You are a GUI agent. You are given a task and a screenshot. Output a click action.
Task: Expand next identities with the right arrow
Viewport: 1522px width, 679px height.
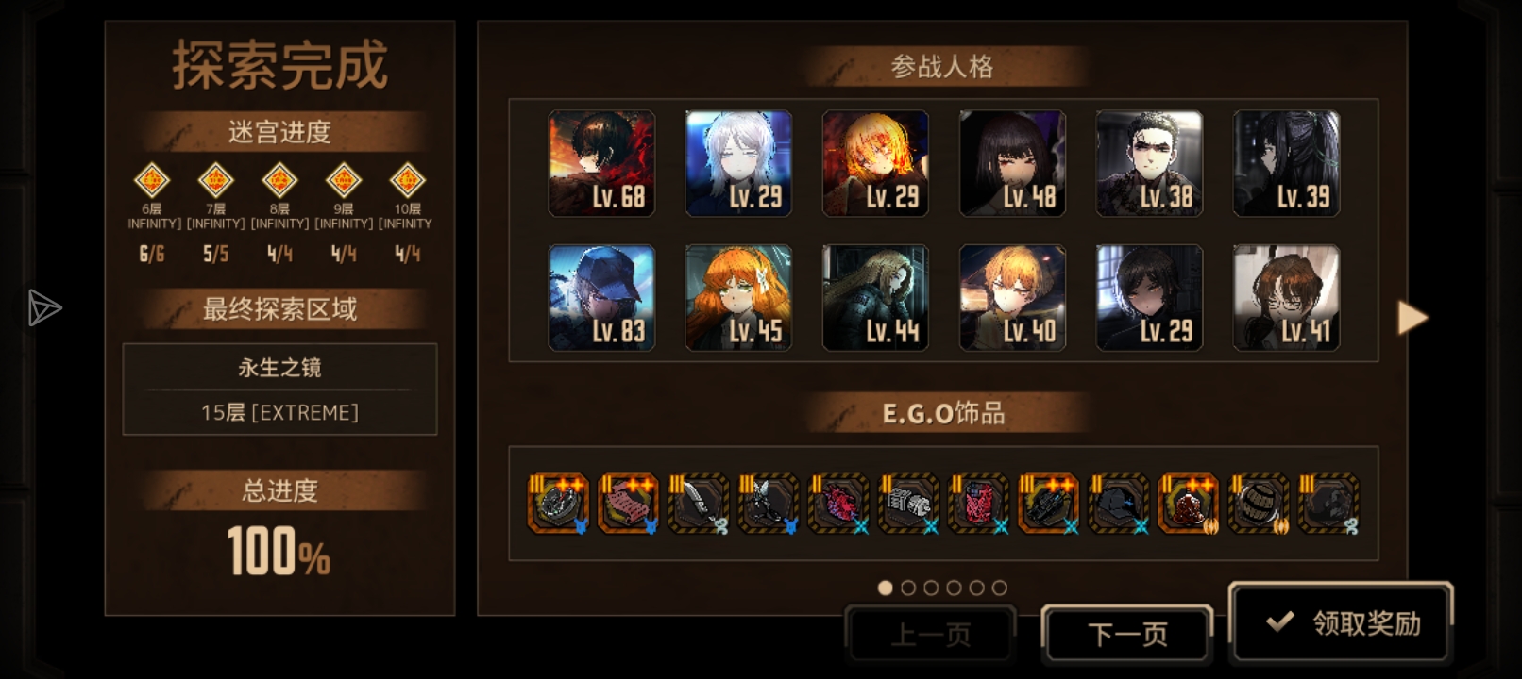tap(1412, 318)
